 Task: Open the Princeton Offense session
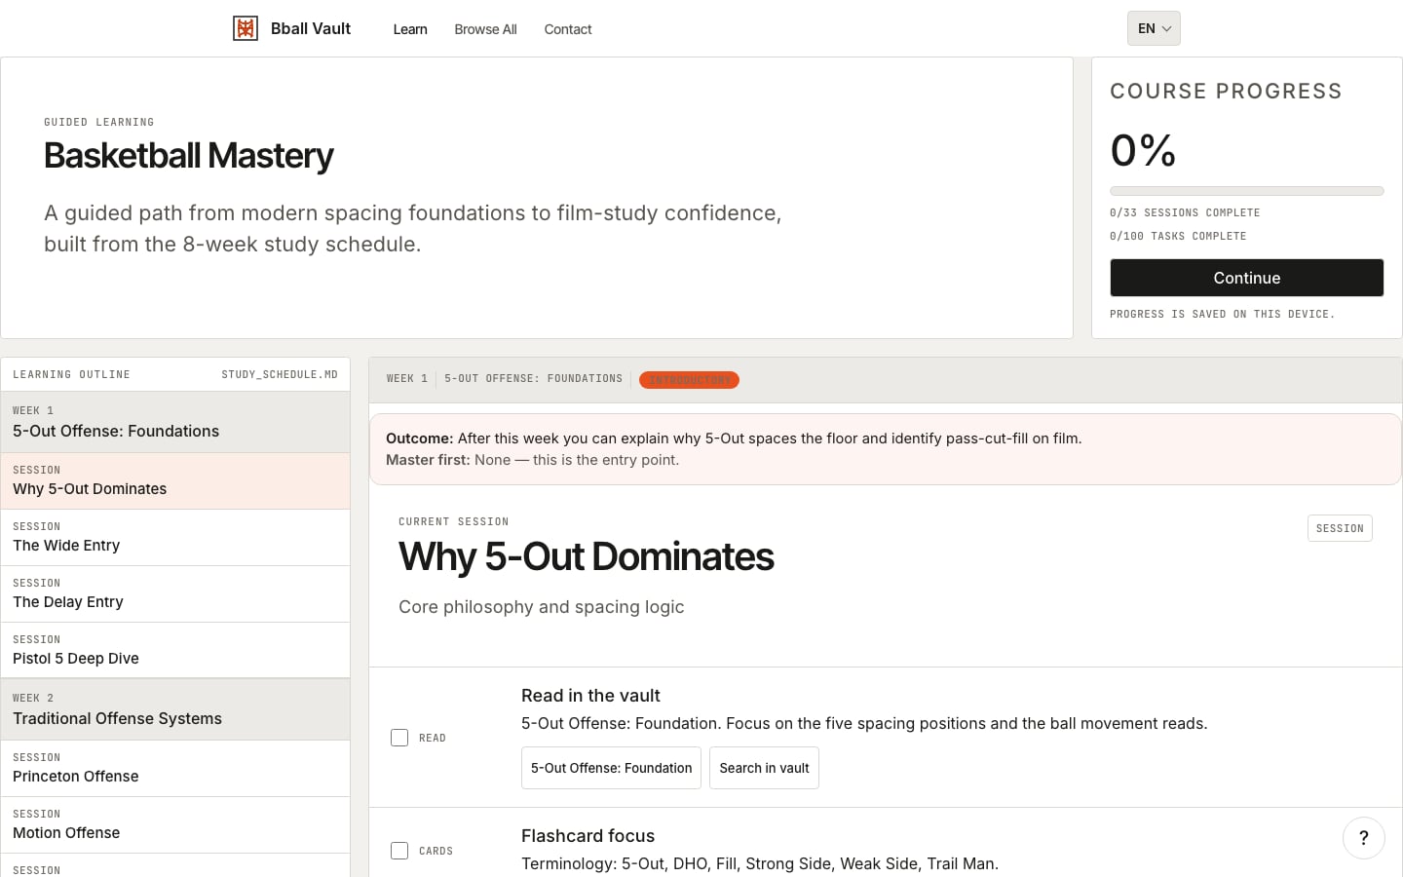click(175, 768)
